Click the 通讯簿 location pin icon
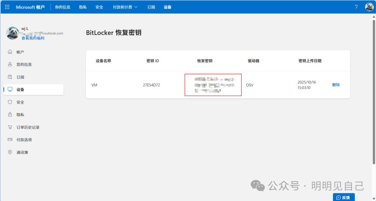376x201 pixels. coord(10,152)
